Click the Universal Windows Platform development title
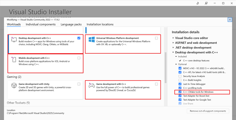The height and width of the screenshot is (120, 236). [x=118, y=38]
